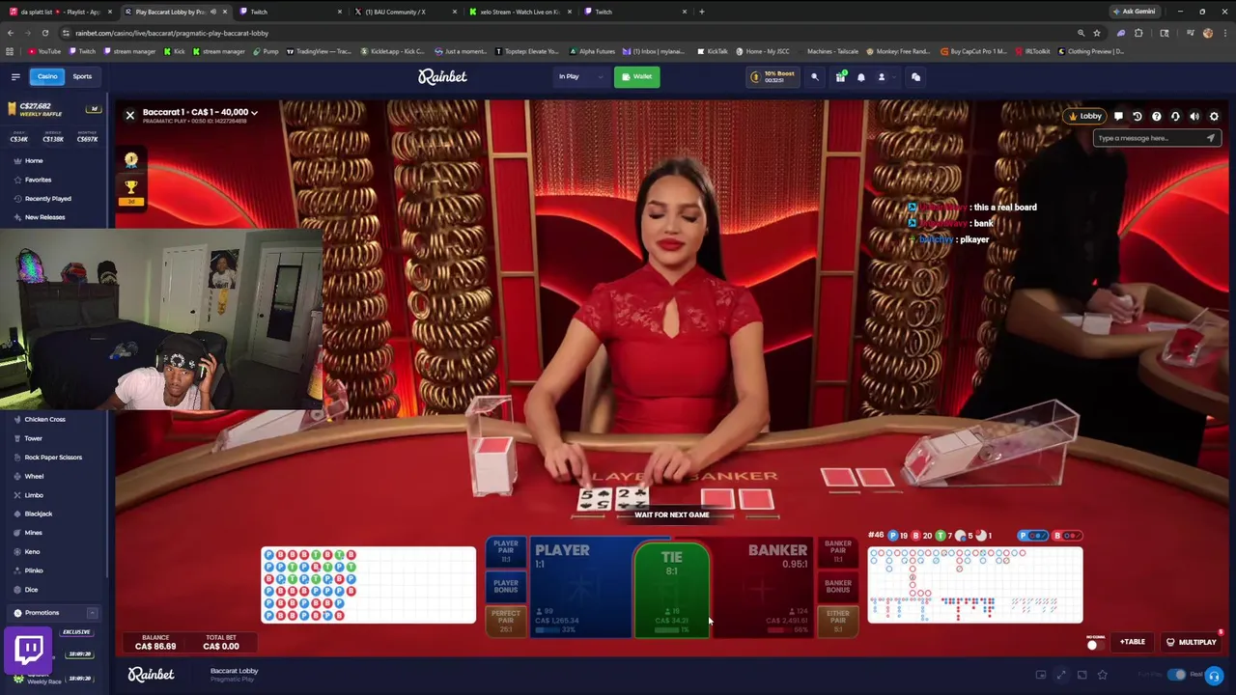Click the green Wallet button
Viewport: 1236px width, 695px height.
point(636,77)
